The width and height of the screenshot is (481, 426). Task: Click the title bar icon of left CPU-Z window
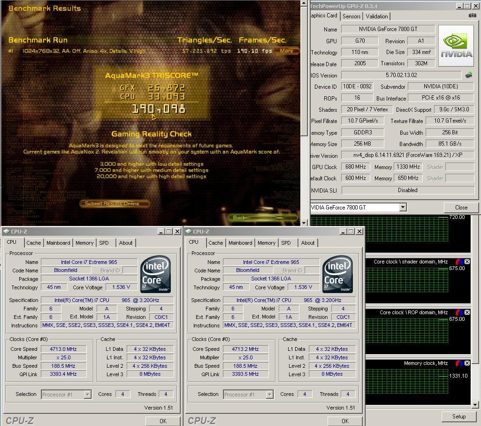pyautogui.click(x=6, y=232)
